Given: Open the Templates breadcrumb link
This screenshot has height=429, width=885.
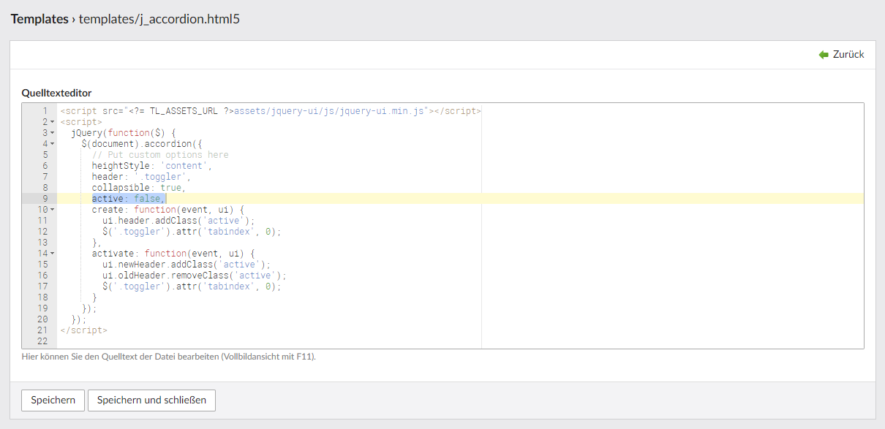Looking at the screenshot, I should coord(39,19).
